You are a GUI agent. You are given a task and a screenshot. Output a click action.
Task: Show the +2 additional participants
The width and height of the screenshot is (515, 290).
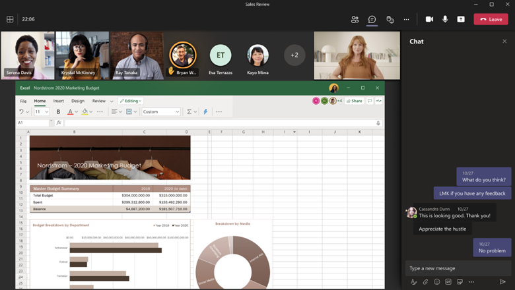(x=294, y=55)
